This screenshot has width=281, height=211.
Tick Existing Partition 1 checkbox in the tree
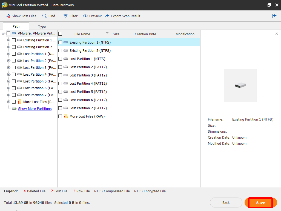(14, 40)
